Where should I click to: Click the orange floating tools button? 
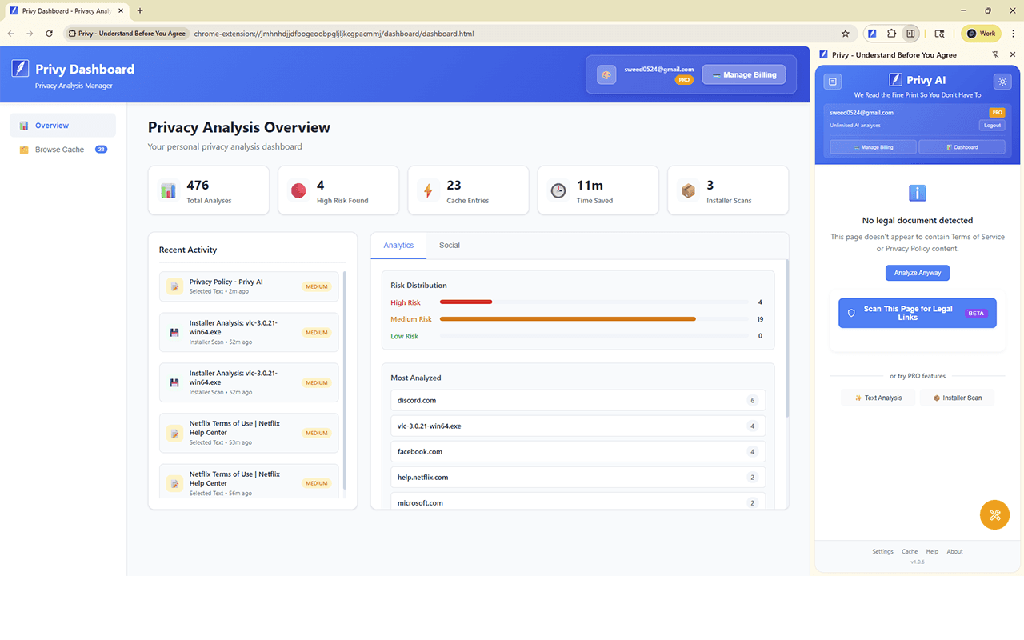tap(994, 515)
